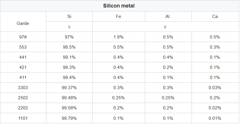The image size is (240, 125).
Task: Select the Fe value "1.8%"
Action: click(x=118, y=37)
